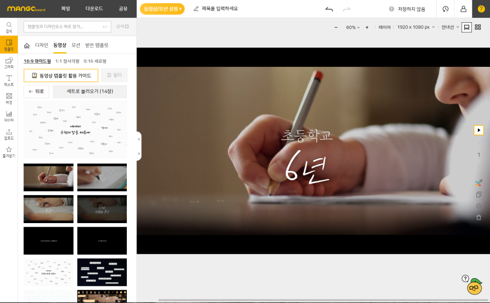Zoom in with the plus icon
The image size is (490, 303).
coord(367,27)
